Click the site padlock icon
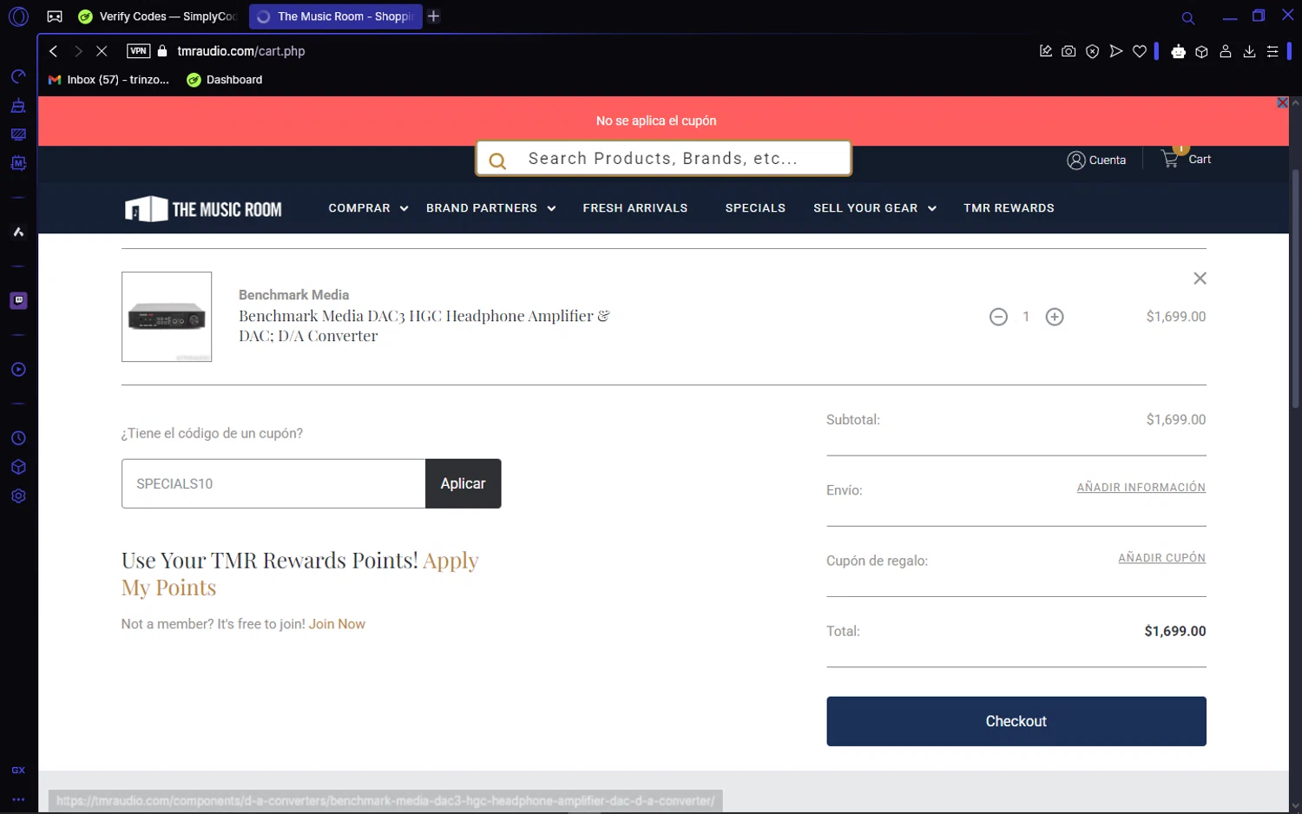Image resolution: width=1302 pixels, height=814 pixels. click(162, 51)
